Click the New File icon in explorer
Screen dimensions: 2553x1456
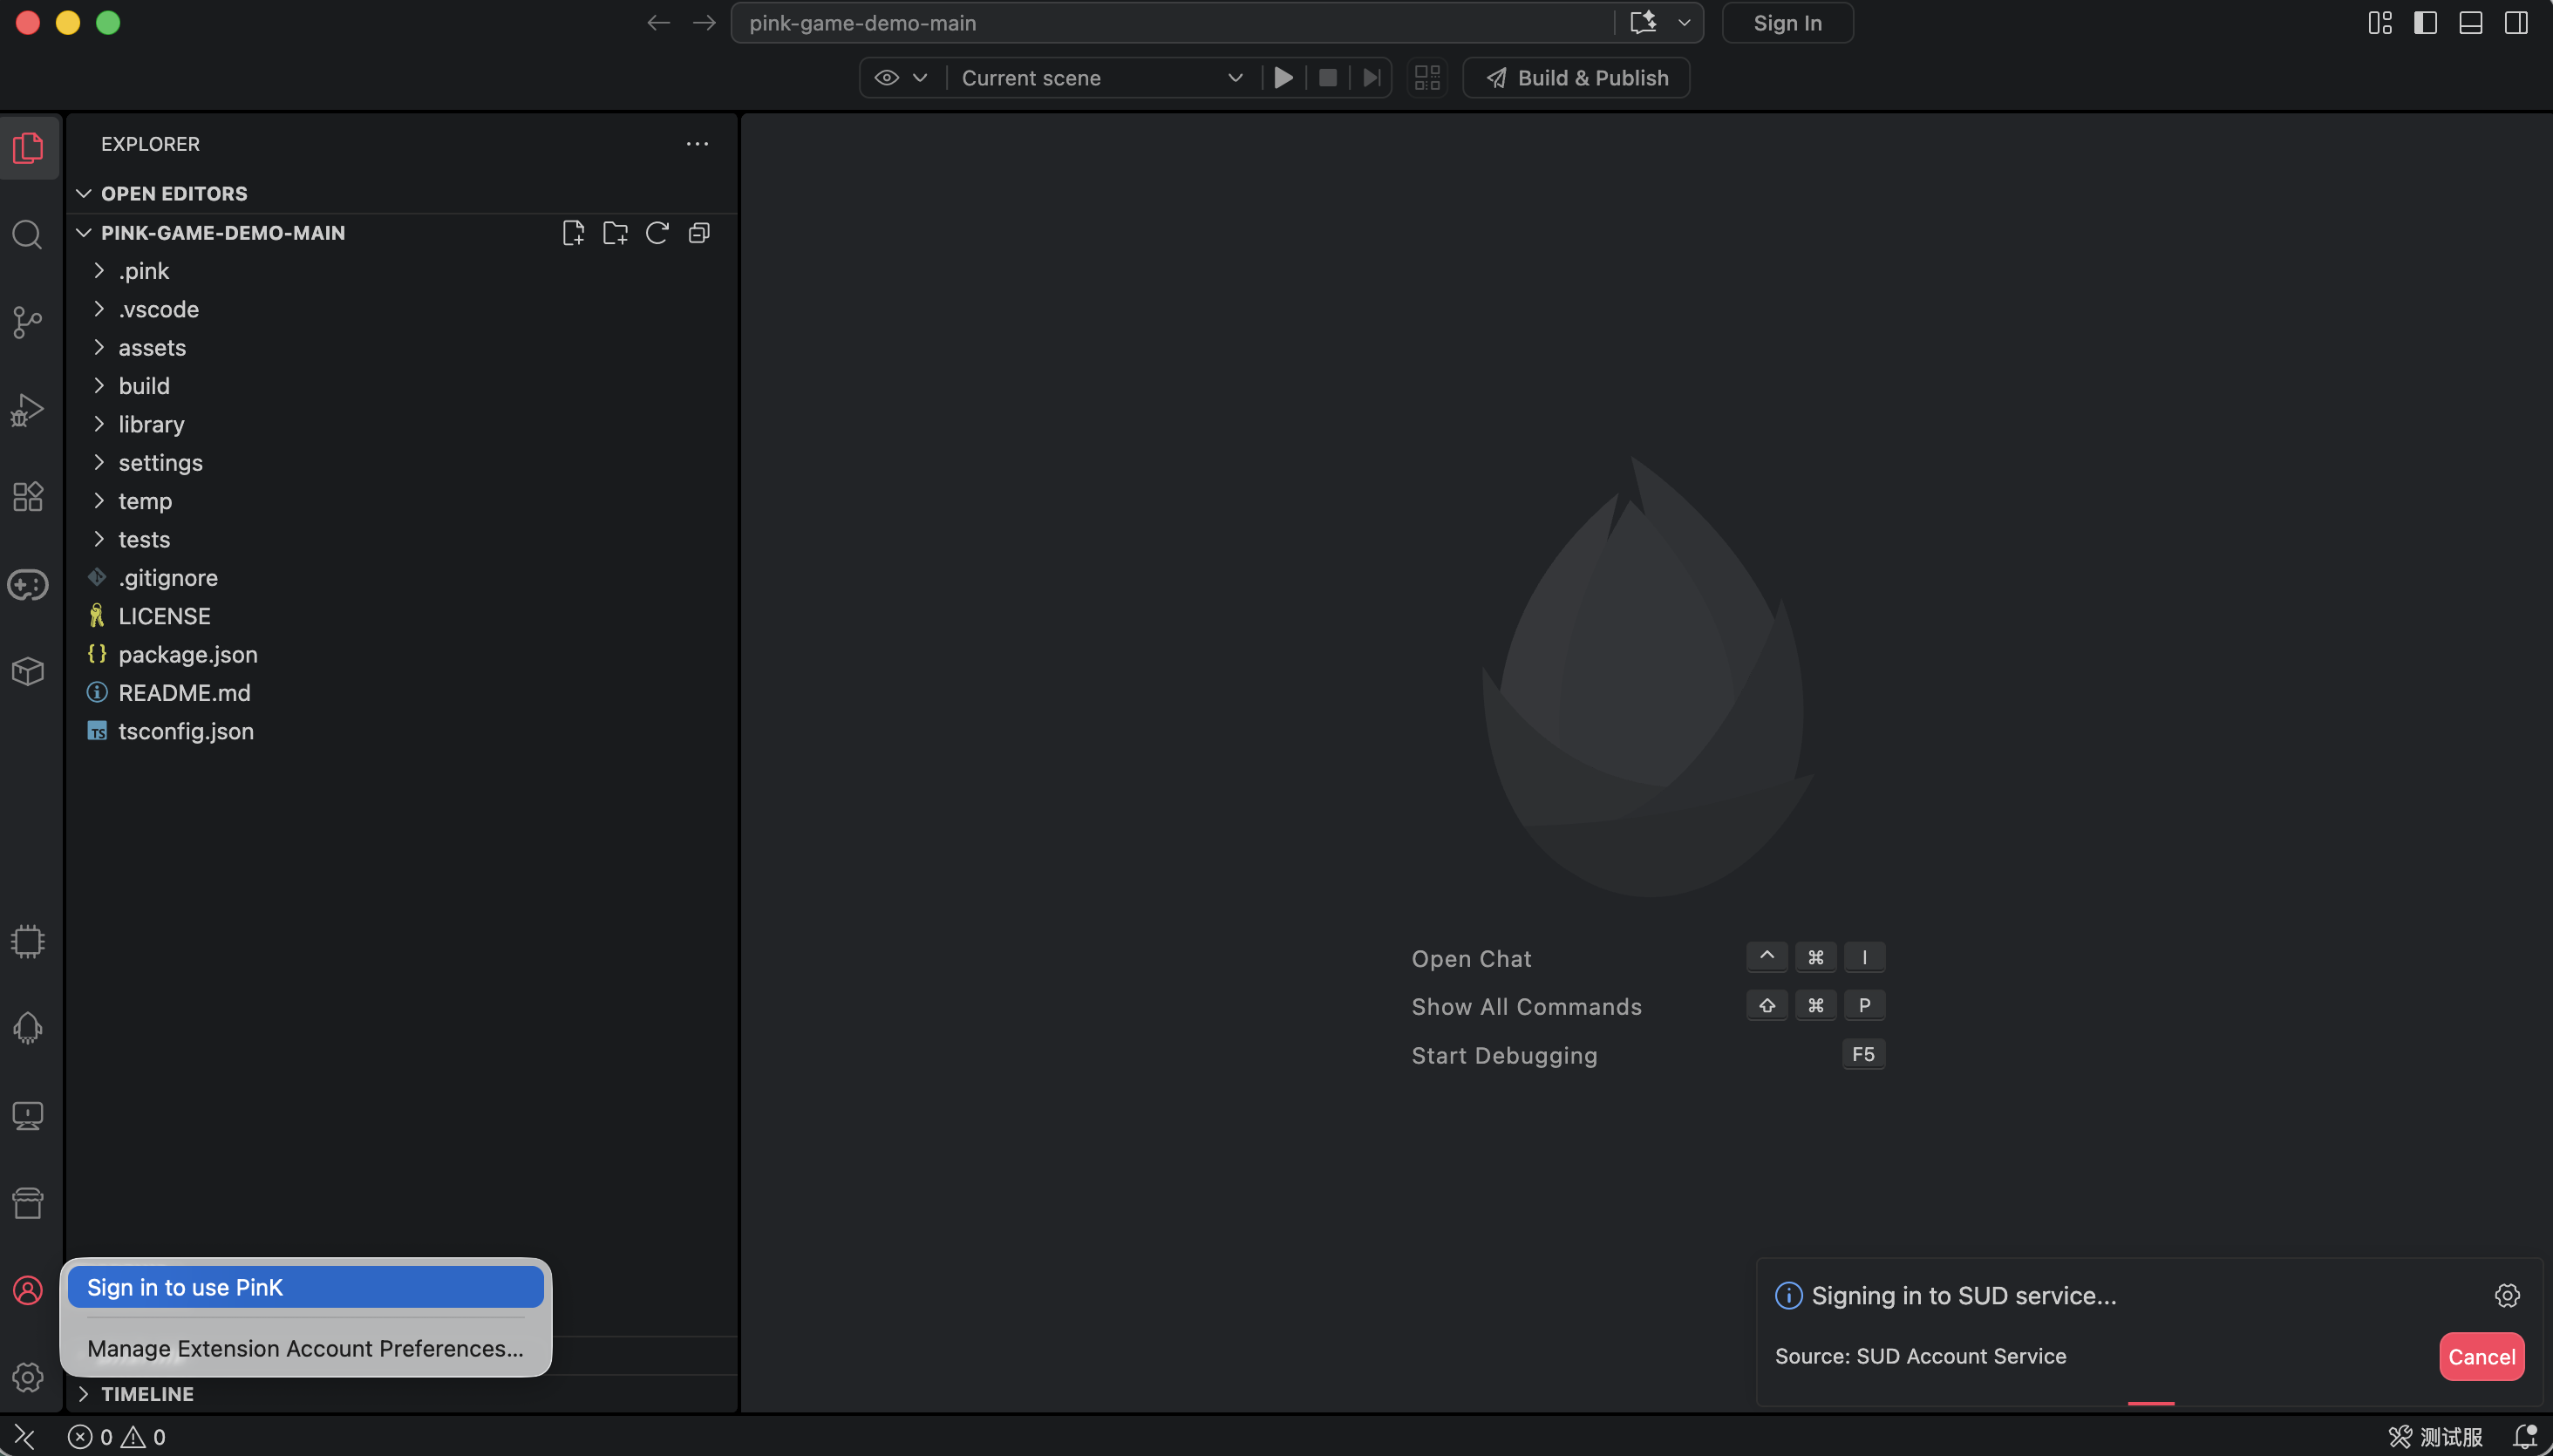(x=573, y=233)
